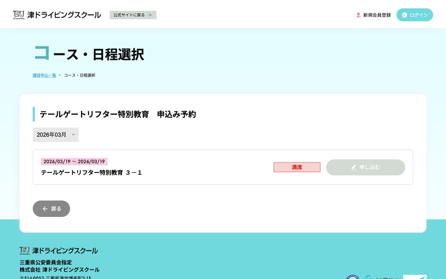Screen dimensions: 446x279
Task: Click the arrow icon in the 公式サイトに戻る button
Action: [150, 15]
